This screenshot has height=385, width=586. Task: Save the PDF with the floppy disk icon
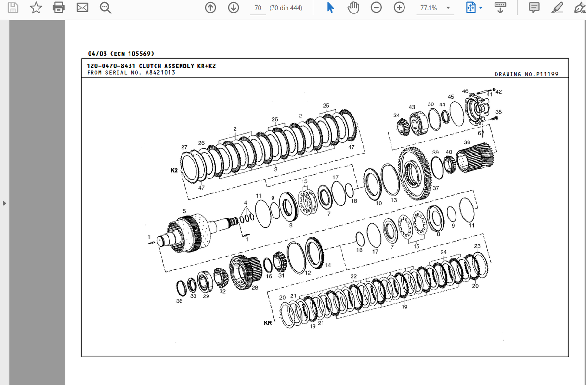(13, 8)
